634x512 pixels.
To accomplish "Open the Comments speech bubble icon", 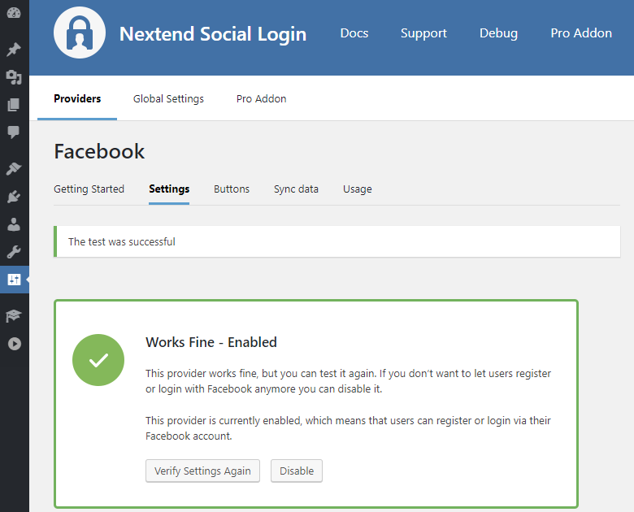I will pyautogui.click(x=14, y=132).
